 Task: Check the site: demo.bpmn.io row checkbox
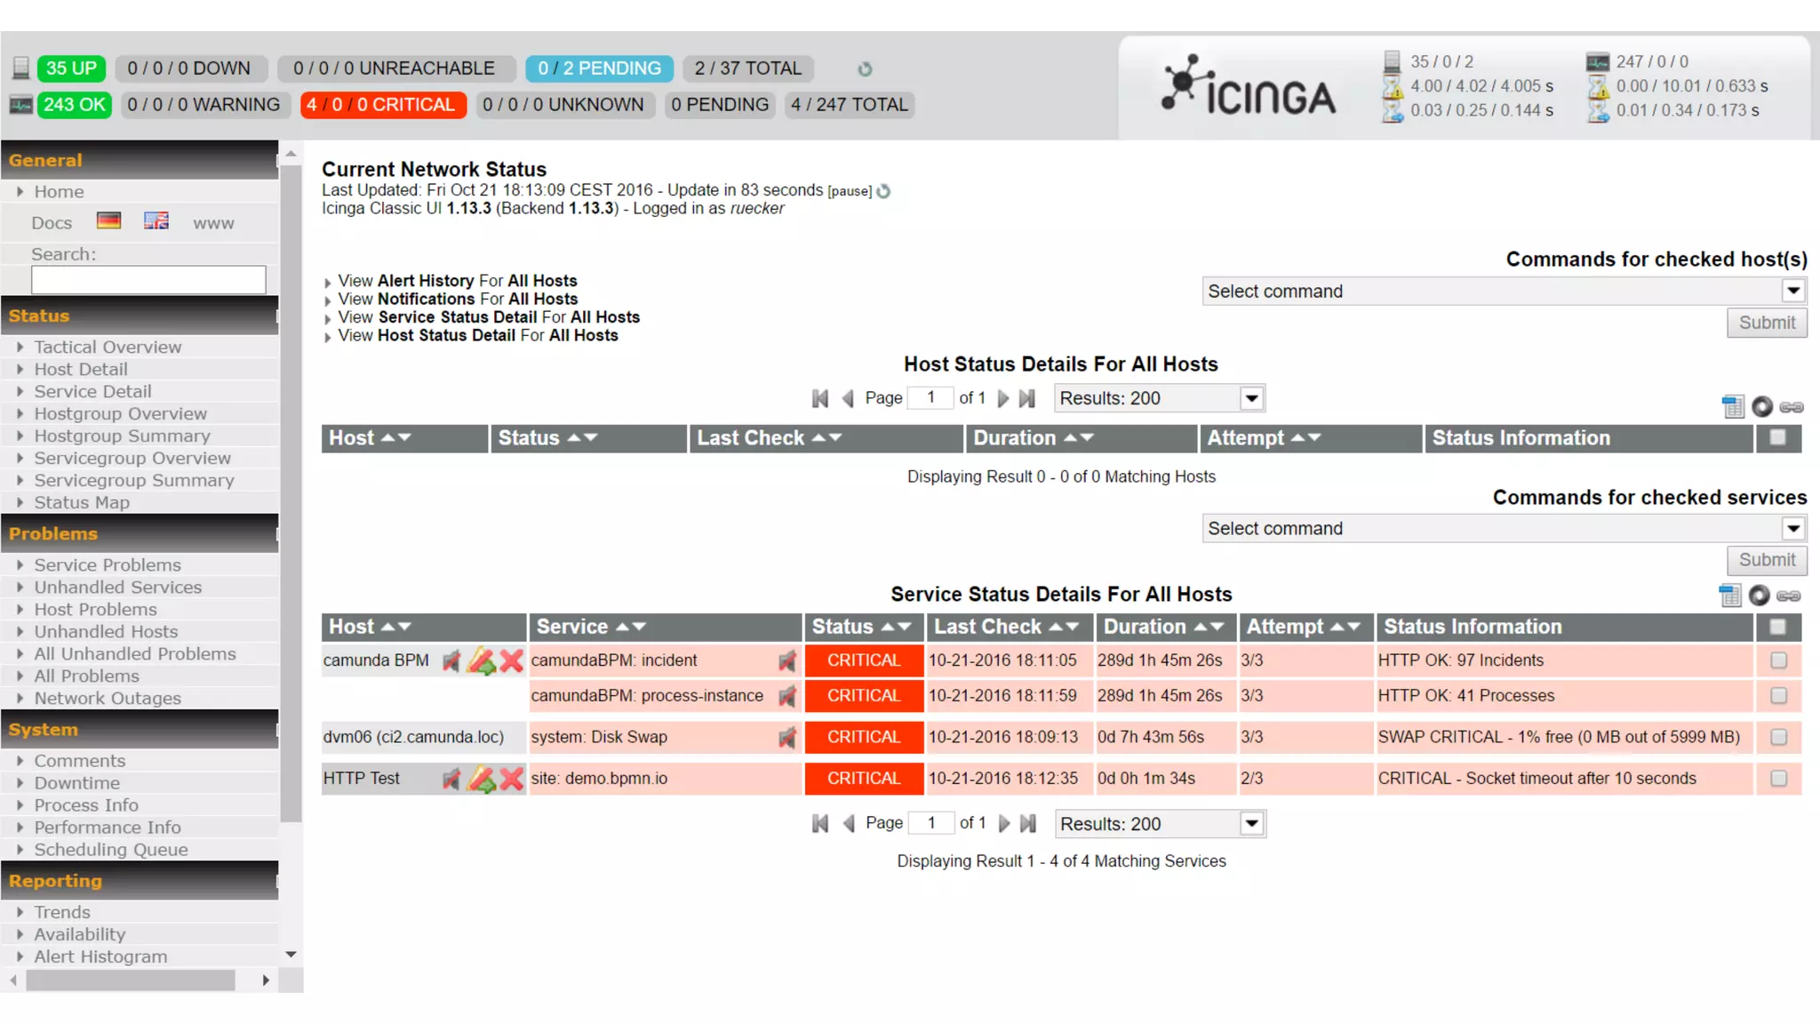point(1778,778)
